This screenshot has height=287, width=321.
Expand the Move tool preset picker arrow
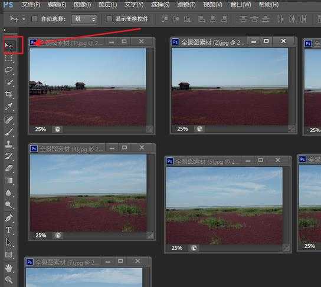pyautogui.click(x=24, y=19)
